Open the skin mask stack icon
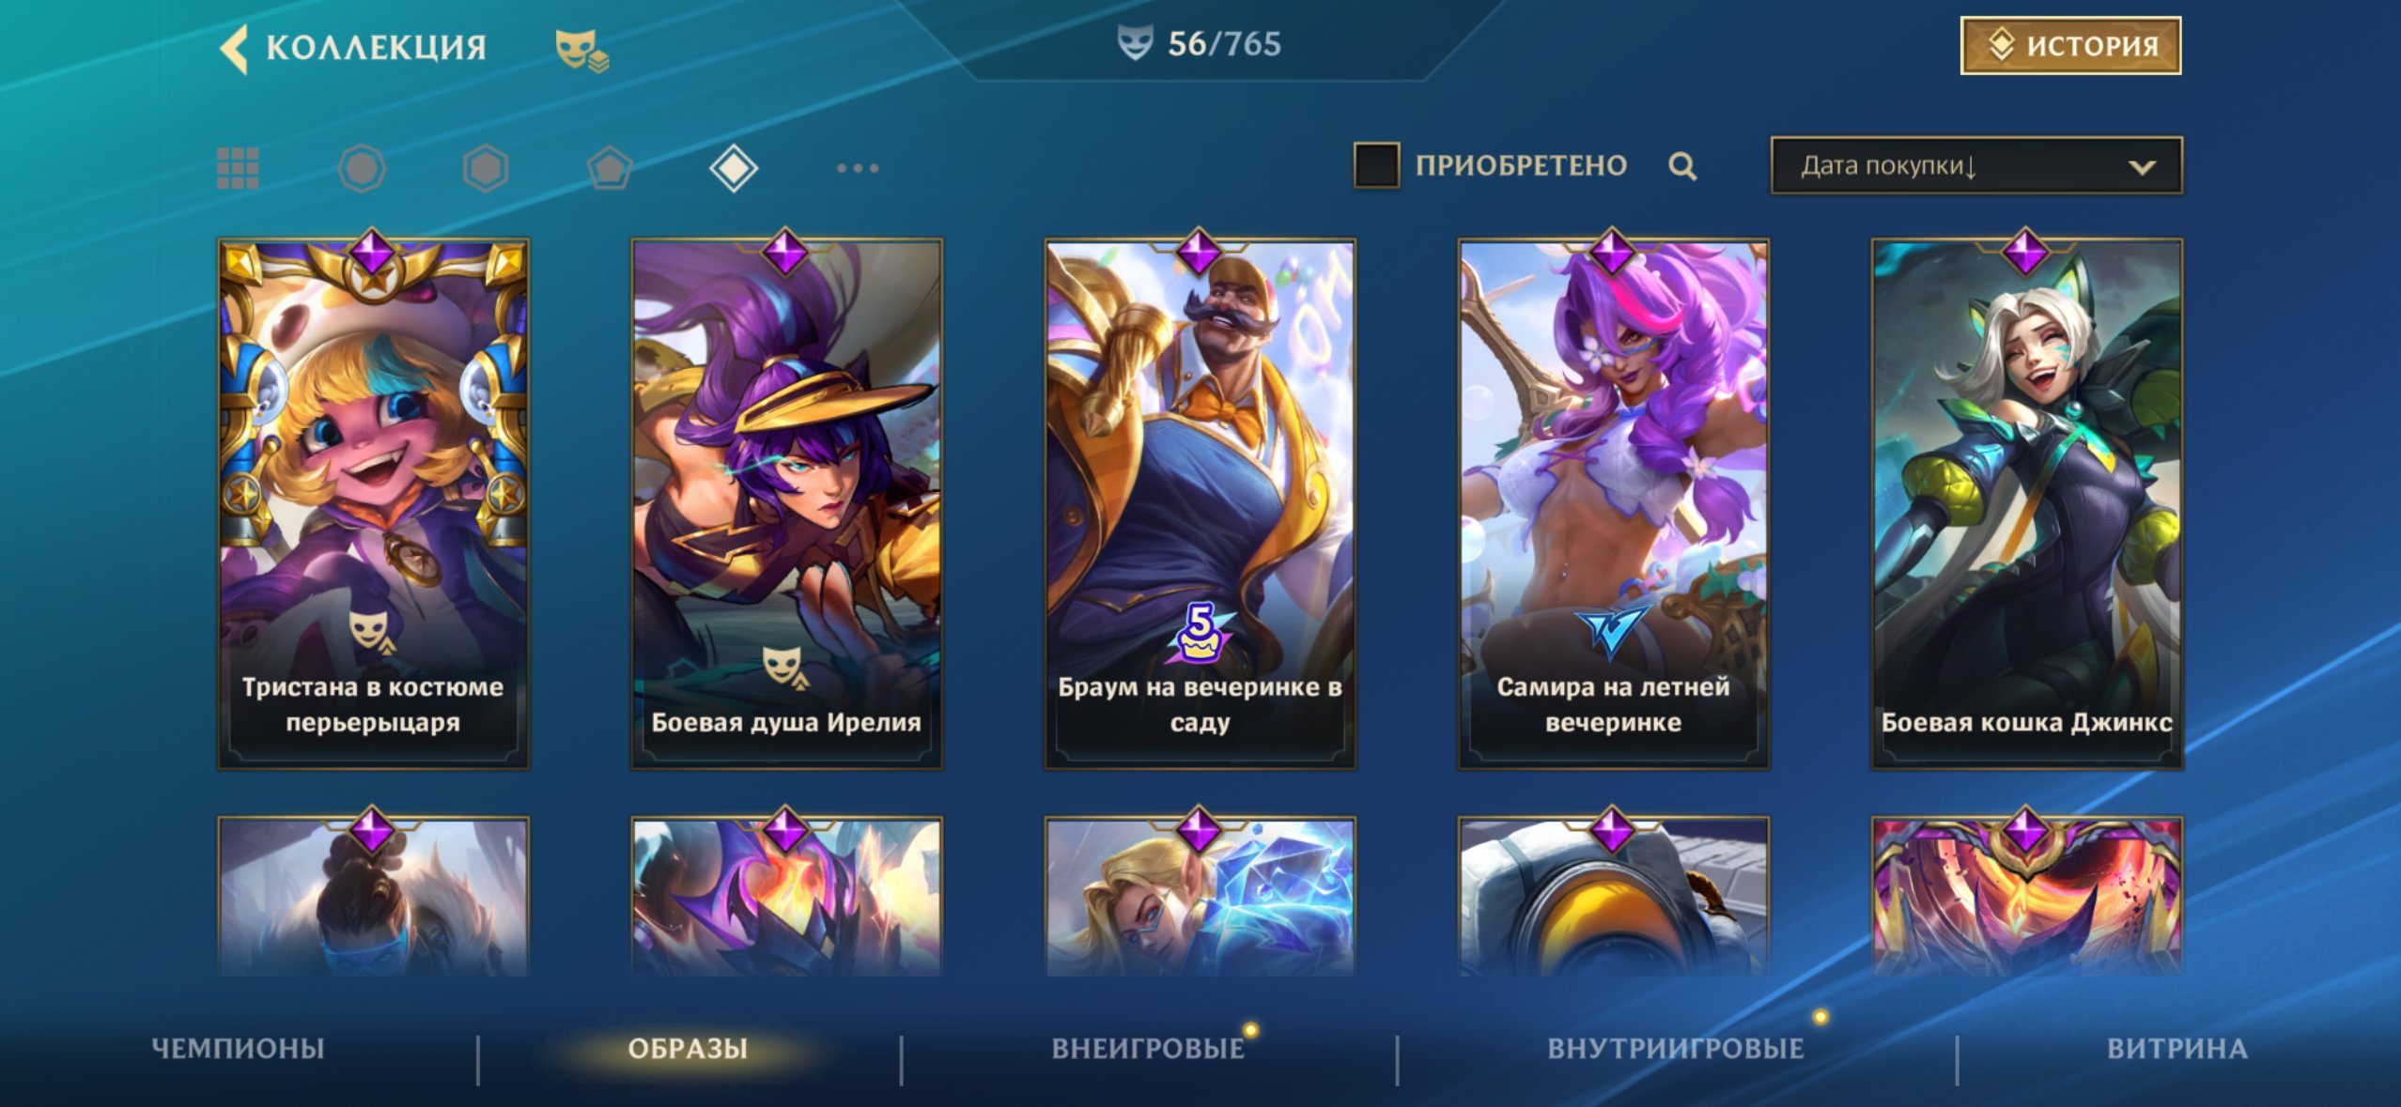The image size is (2401, 1107). click(x=581, y=50)
